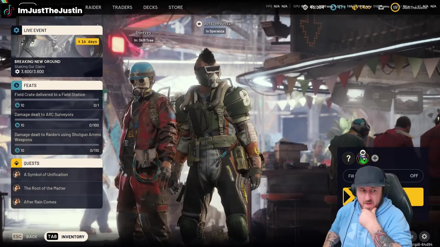Image resolution: width=440 pixels, height=247 pixels.
Task: Click the Live Event gear icon
Action: [16, 30]
